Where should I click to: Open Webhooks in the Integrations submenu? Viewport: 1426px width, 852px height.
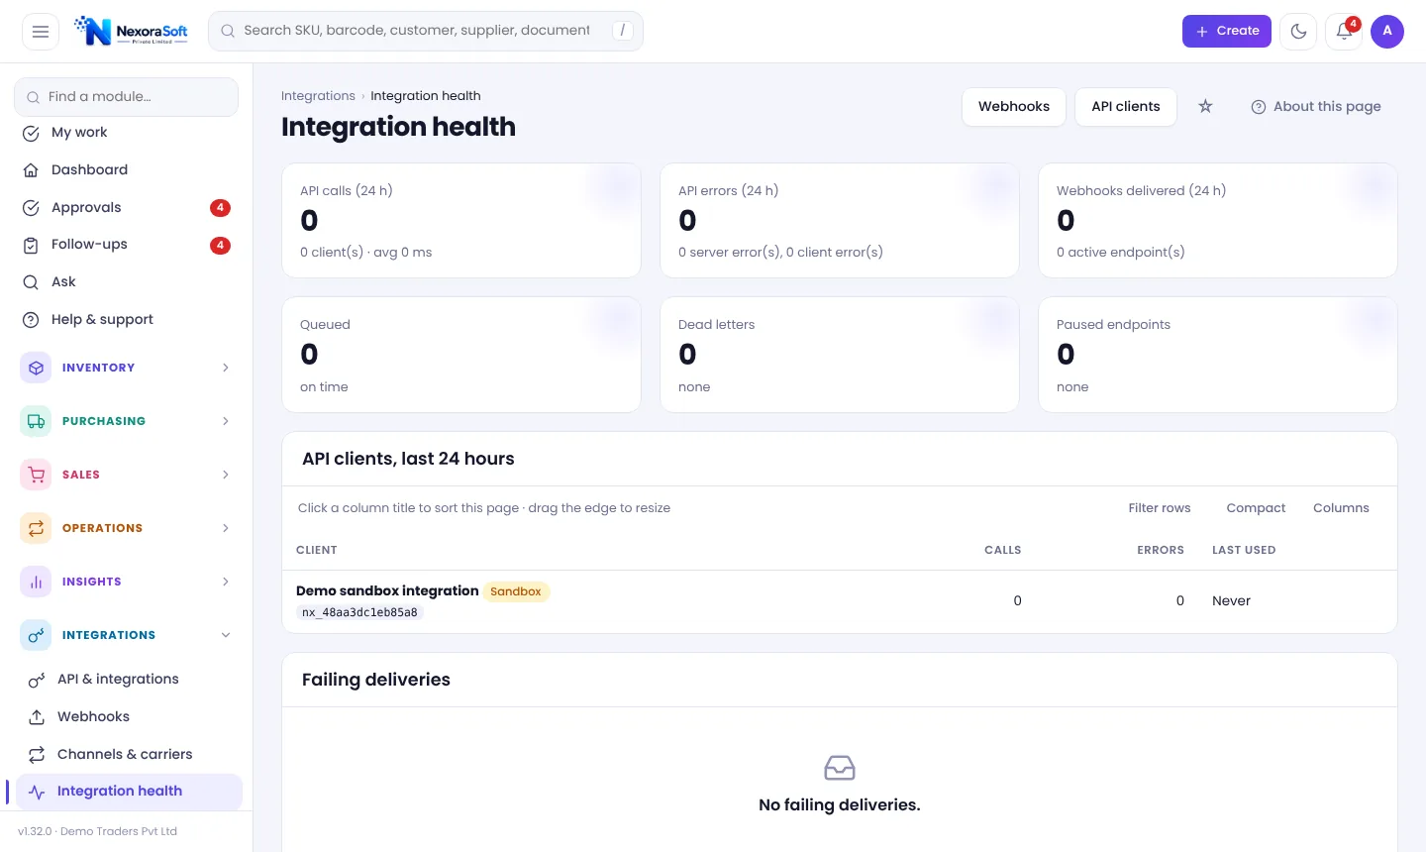tap(129, 717)
